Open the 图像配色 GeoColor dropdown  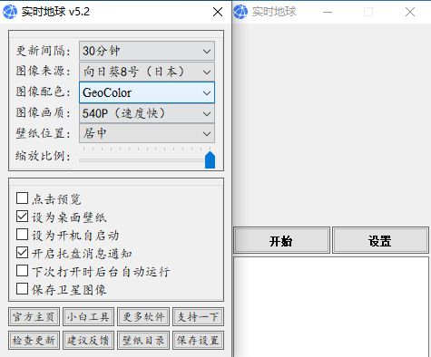147,92
